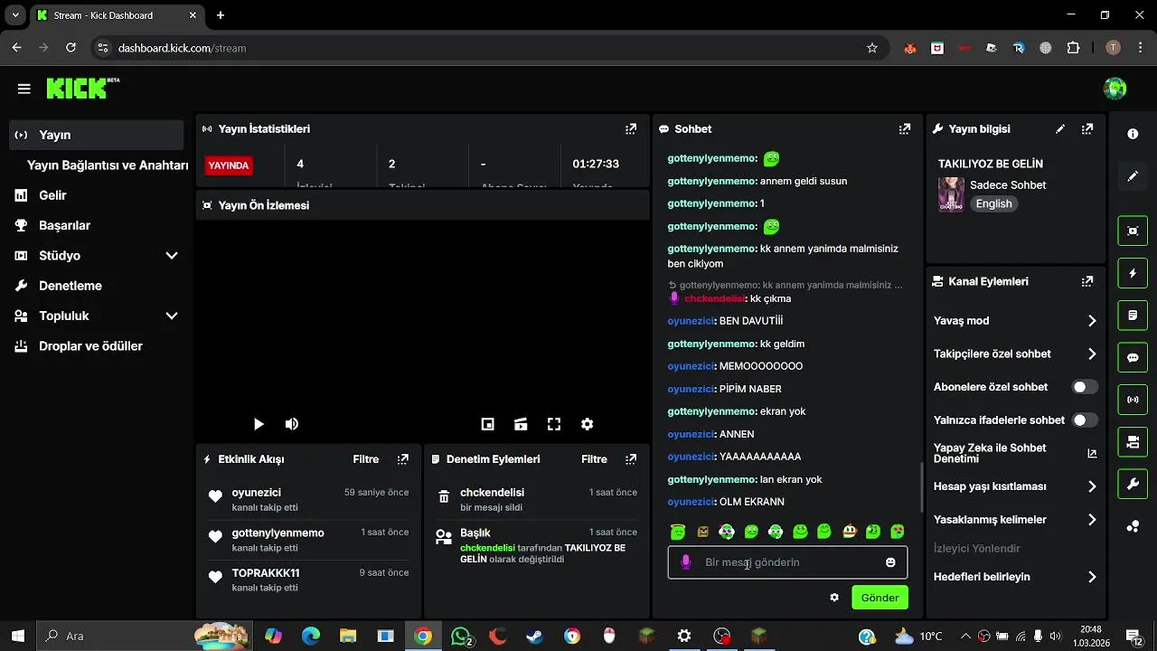This screenshot has height=651, width=1157.
Task: Open Takipçilere özel sohbet options
Action: click(1015, 354)
